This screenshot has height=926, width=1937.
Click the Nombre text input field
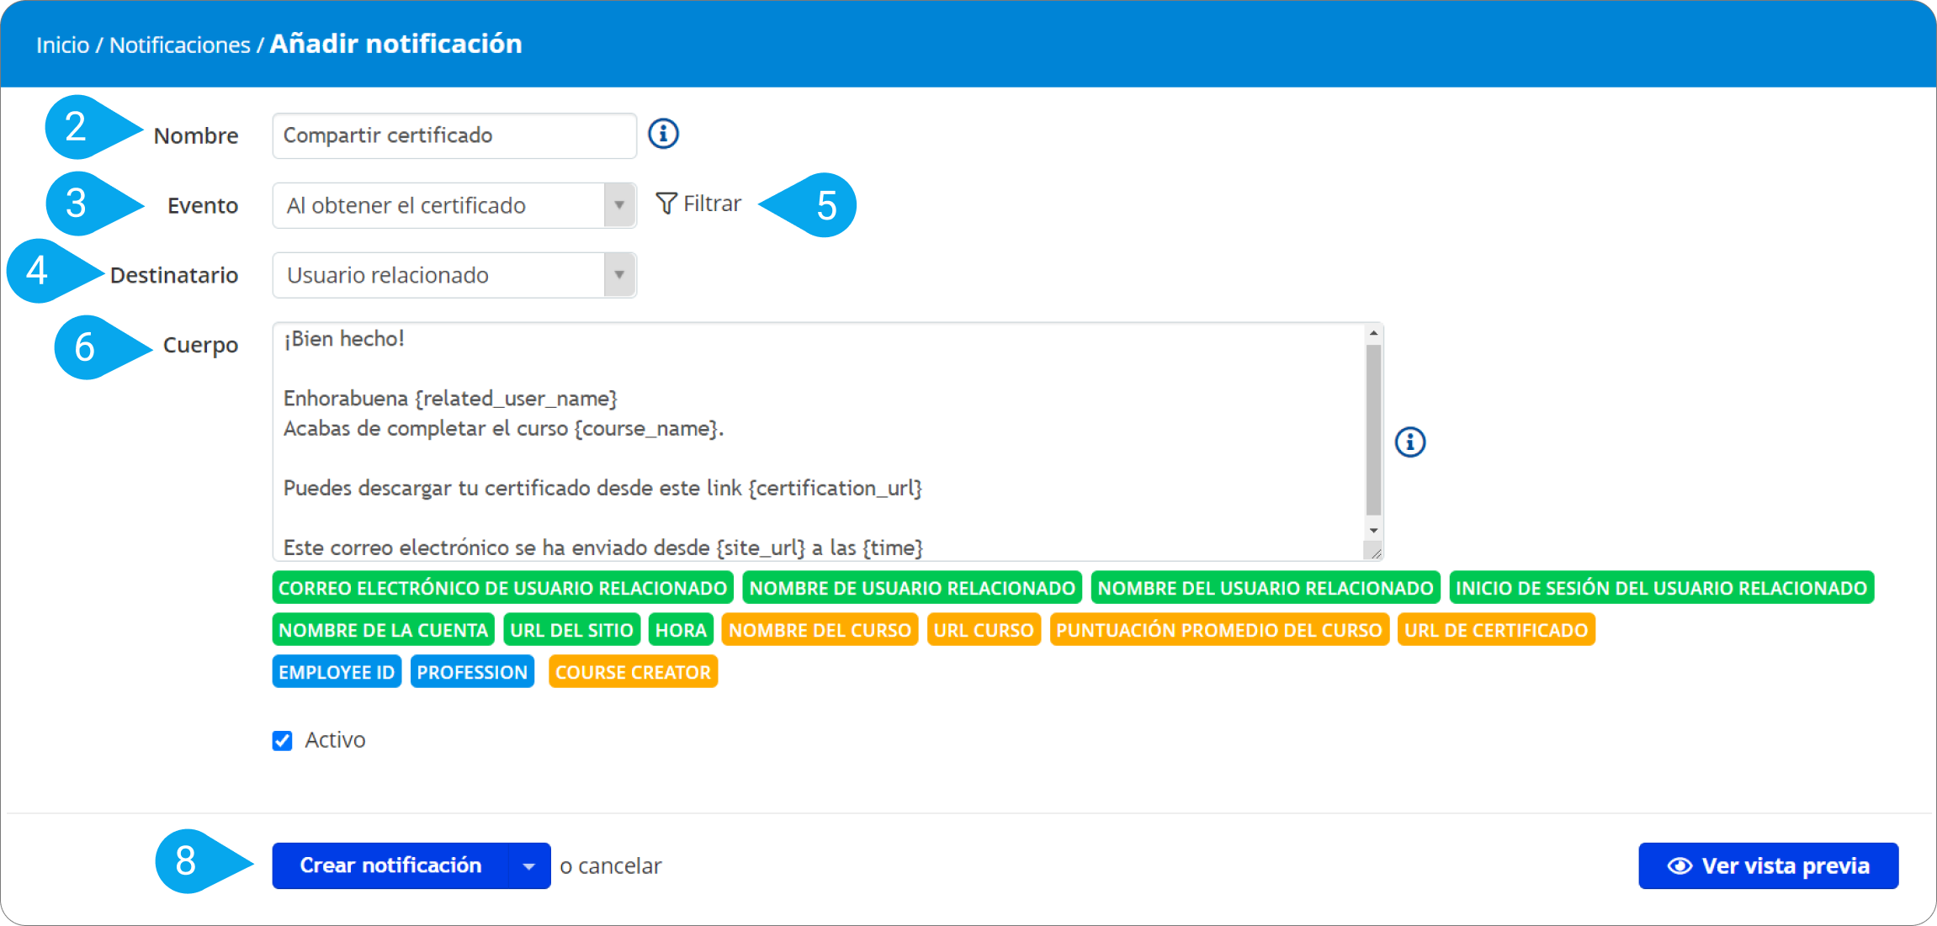454,135
